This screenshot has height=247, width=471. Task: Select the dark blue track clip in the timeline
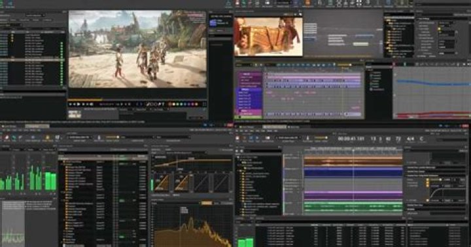coord(353,173)
